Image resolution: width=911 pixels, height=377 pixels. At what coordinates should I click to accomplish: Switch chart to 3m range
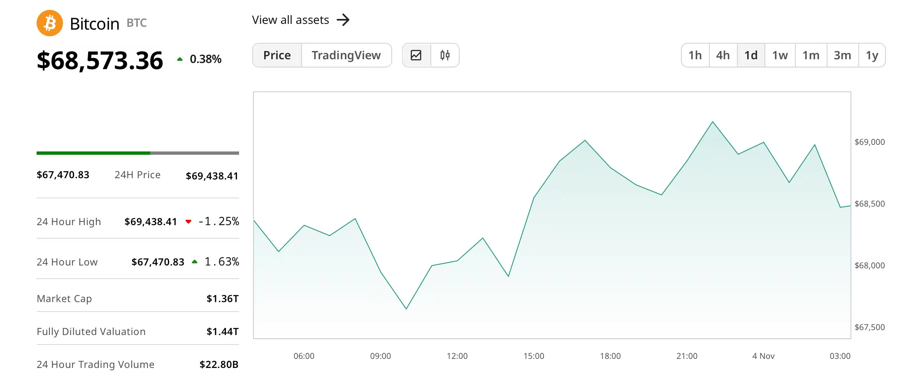click(843, 55)
